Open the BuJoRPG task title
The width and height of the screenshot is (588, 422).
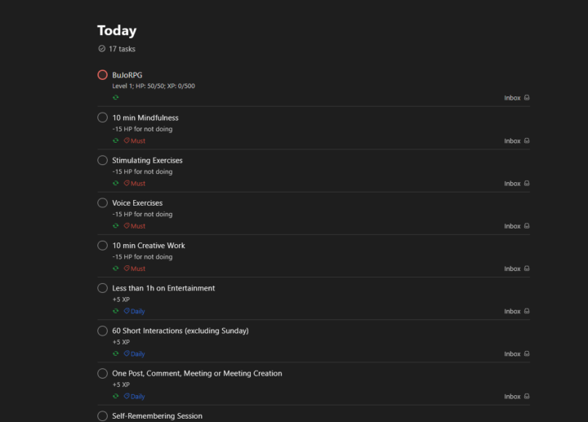click(127, 75)
